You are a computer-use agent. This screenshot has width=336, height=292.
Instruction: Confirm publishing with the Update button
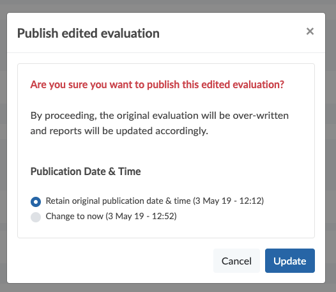pyautogui.click(x=290, y=261)
